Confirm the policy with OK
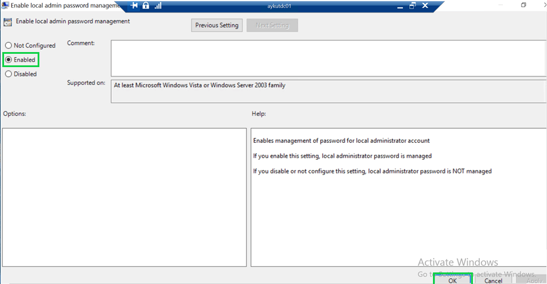Image resolution: width=547 pixels, height=284 pixels. point(453,280)
